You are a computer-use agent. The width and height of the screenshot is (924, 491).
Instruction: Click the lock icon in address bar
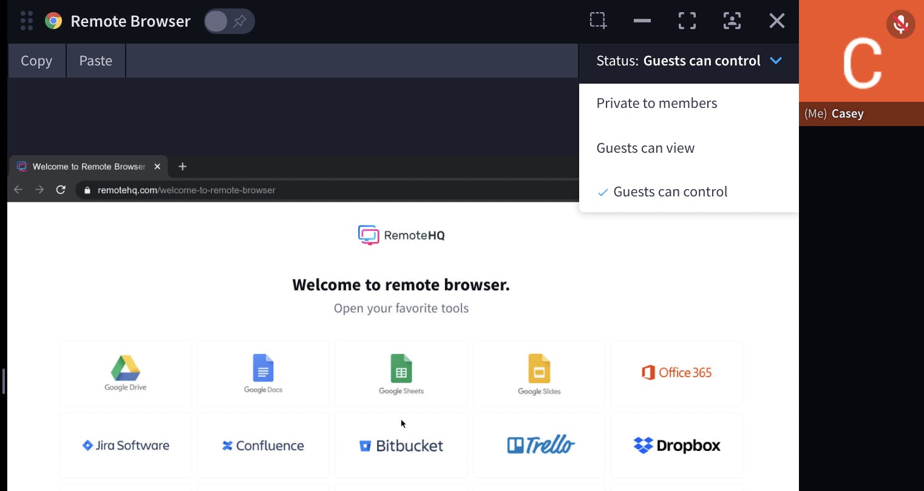point(87,190)
